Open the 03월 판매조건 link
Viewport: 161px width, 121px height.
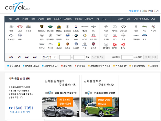tap(150, 11)
